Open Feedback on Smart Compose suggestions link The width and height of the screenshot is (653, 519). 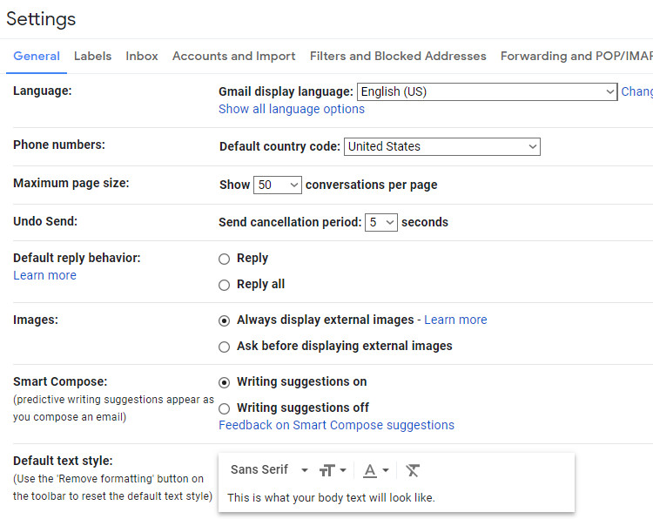click(336, 425)
